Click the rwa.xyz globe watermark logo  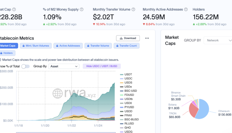pyautogui.click(x=58, y=93)
